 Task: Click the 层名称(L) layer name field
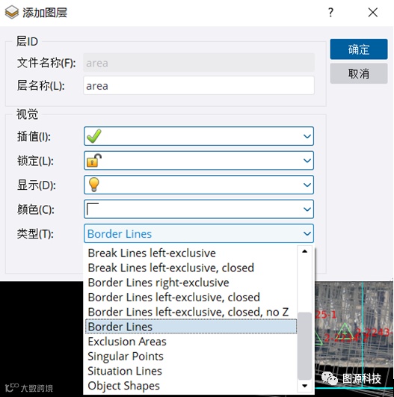199,85
